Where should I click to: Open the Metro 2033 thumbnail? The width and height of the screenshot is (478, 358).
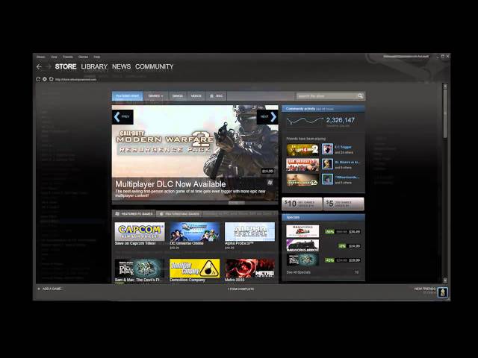[x=249, y=268]
